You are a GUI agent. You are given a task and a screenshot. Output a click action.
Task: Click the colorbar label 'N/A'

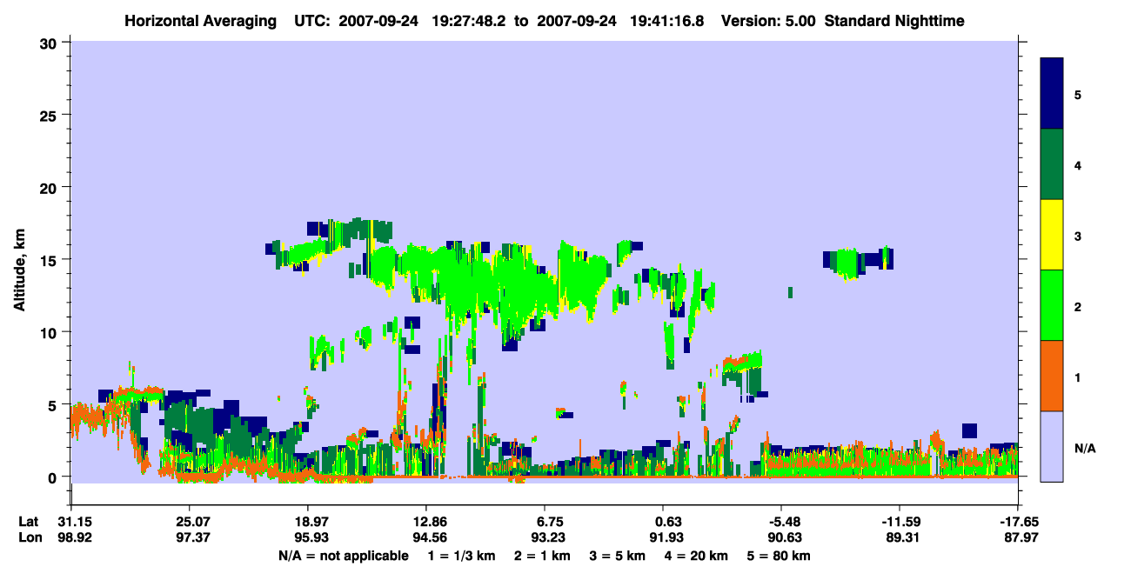click(x=1085, y=448)
